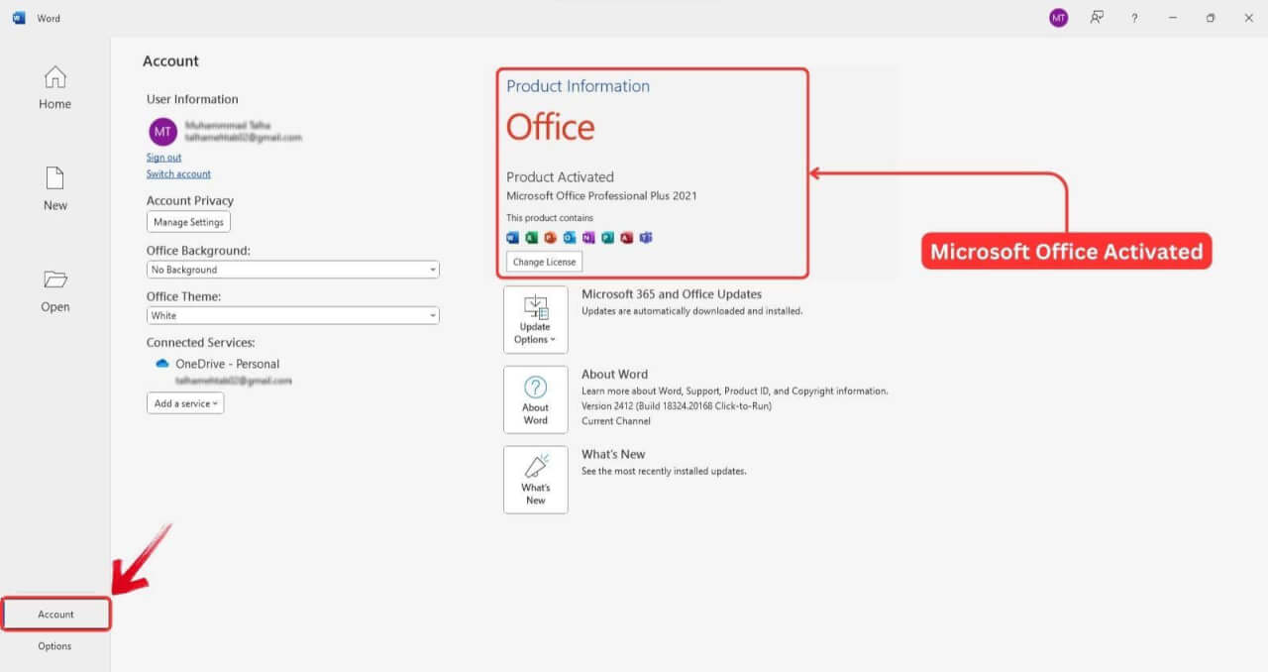Click the Publisher icon in the product list
The height and width of the screenshot is (672, 1268).
607,238
